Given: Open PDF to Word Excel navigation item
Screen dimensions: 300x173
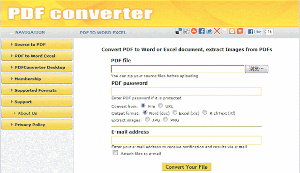Looking at the screenshot, I should pos(37,56).
